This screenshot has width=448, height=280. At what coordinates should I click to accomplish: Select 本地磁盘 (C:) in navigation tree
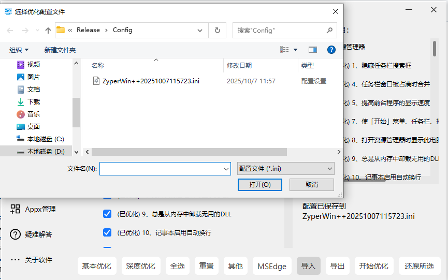[x=45, y=139]
